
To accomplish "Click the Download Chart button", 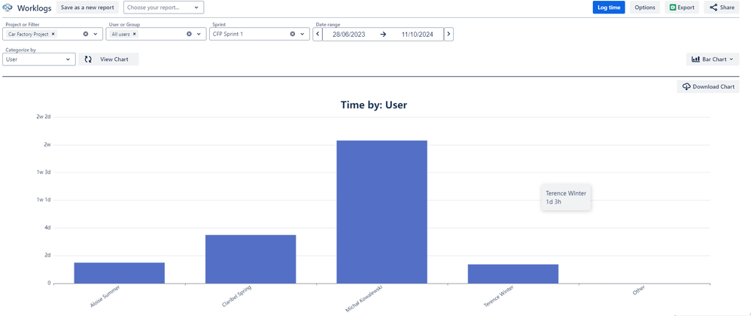I will [x=708, y=87].
